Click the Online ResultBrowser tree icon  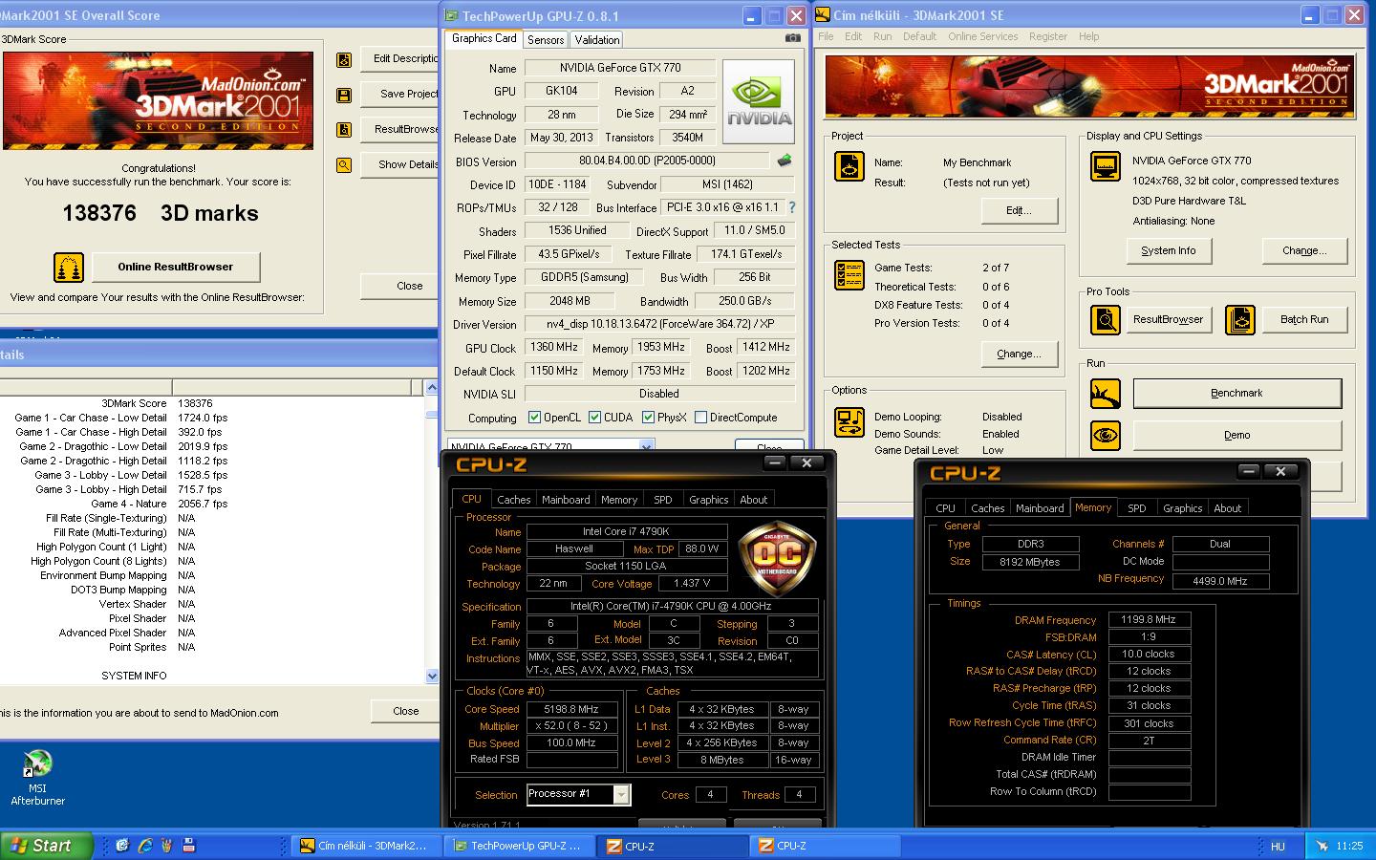69,268
